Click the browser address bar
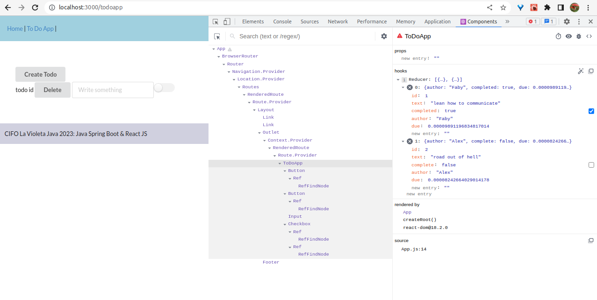The image size is (597, 300). click(x=266, y=7)
